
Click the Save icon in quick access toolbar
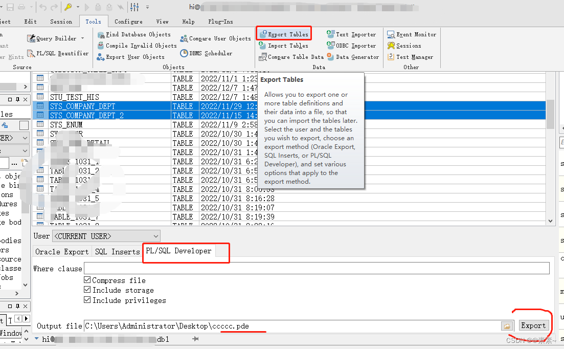click(x=10, y=7)
